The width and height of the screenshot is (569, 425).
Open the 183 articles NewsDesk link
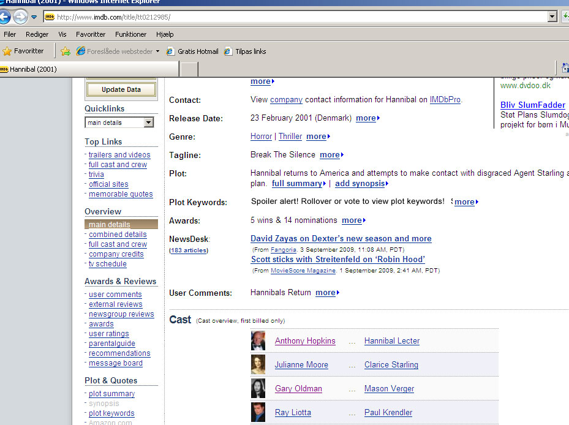coord(189,250)
